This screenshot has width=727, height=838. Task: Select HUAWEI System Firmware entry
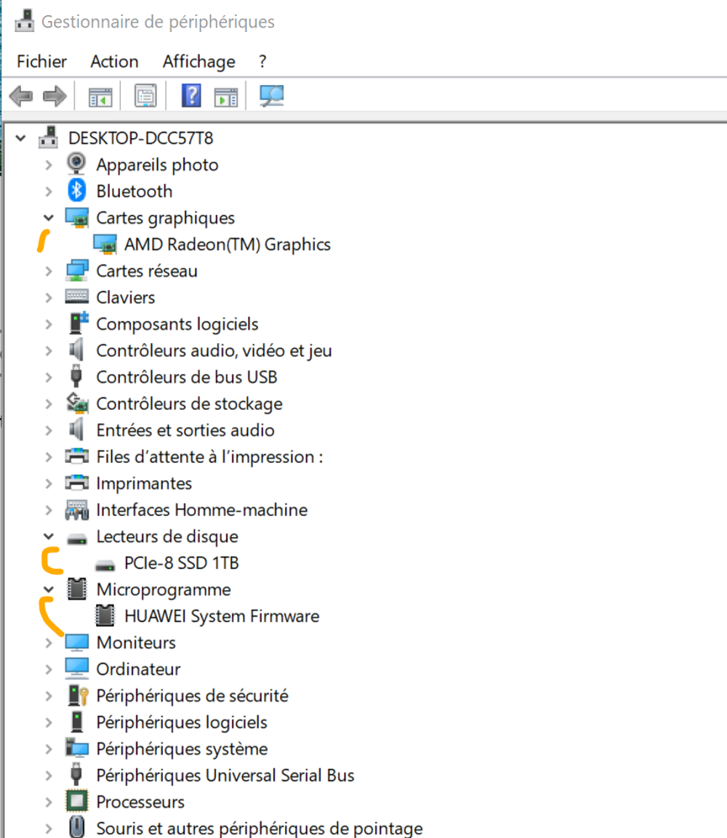pyautogui.click(x=221, y=616)
